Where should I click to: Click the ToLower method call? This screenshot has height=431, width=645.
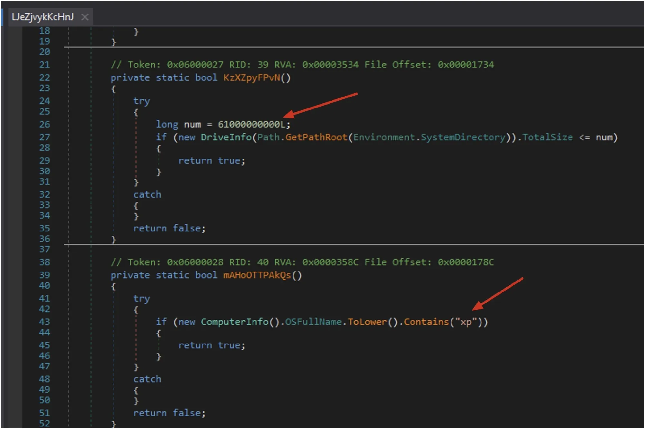(367, 322)
